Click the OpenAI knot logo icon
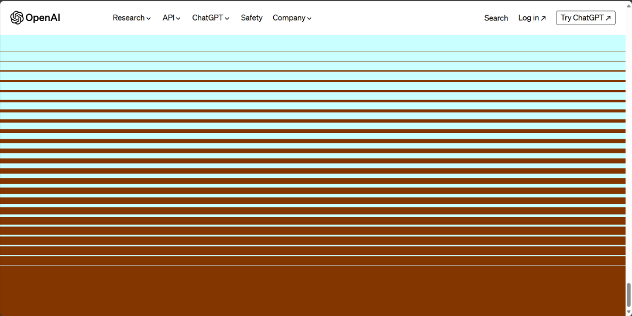 (x=17, y=18)
